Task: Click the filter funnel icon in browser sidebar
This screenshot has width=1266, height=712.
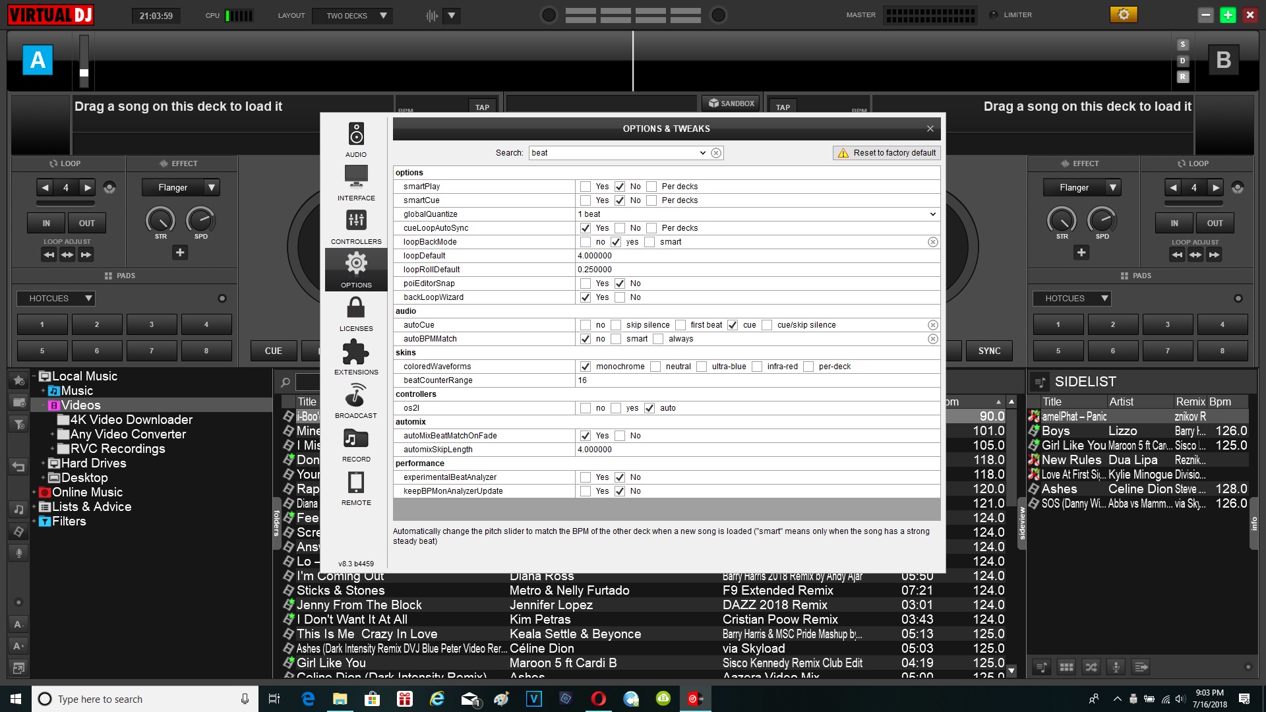Action: pos(18,424)
